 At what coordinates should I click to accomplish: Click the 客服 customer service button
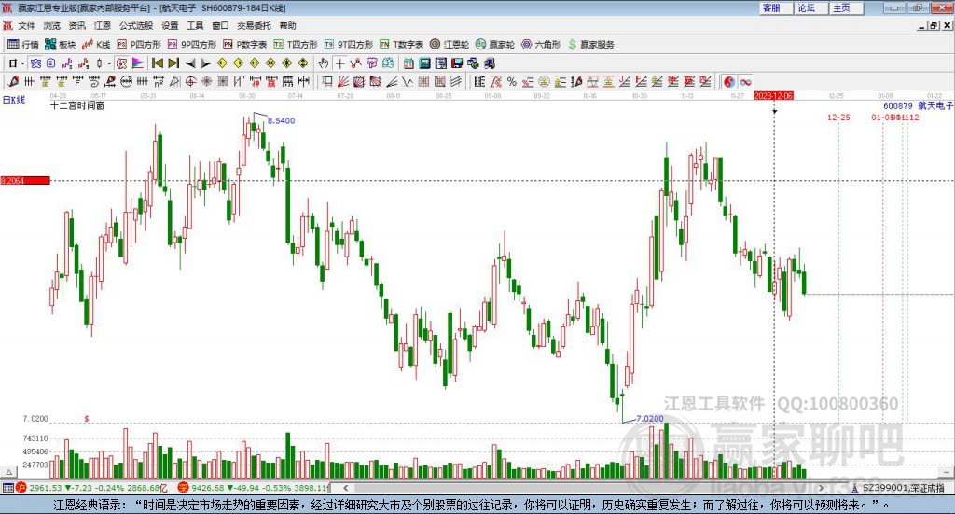coord(775,7)
